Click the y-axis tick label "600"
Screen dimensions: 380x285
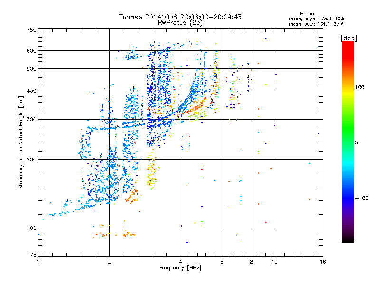pyautogui.click(x=32, y=51)
